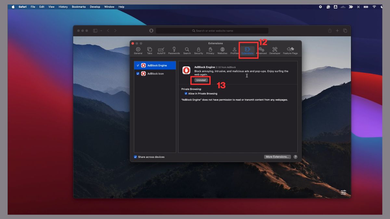
Task: Open the help question mark button
Action: (295, 157)
